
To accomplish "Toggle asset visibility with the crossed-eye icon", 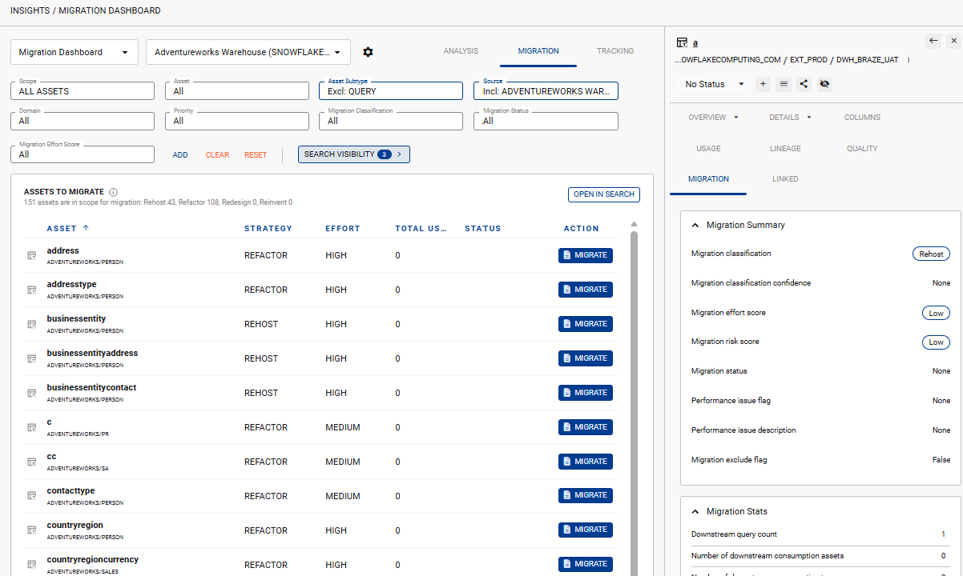I will 824,84.
